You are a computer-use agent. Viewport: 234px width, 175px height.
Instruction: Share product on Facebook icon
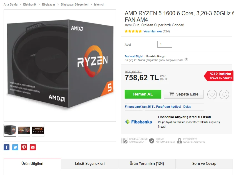7,147
